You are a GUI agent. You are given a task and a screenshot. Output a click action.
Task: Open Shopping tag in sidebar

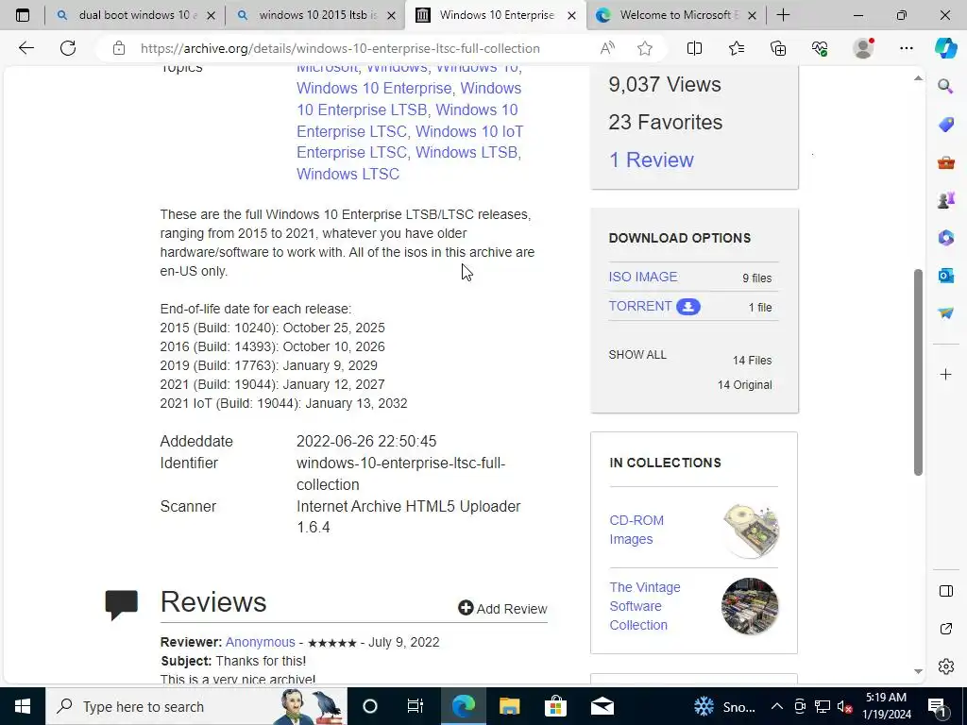pyautogui.click(x=946, y=125)
